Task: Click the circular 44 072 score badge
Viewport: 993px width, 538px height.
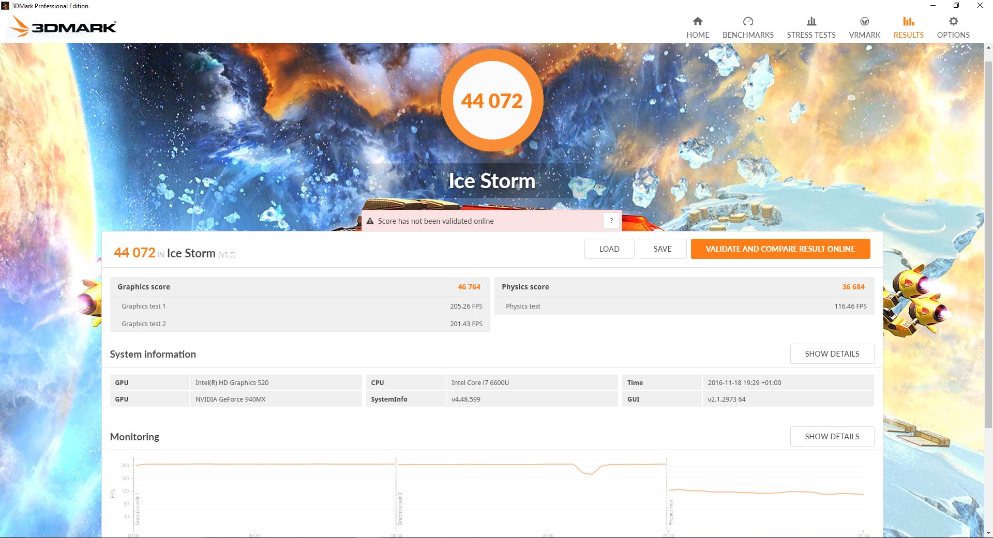Action: [492, 100]
